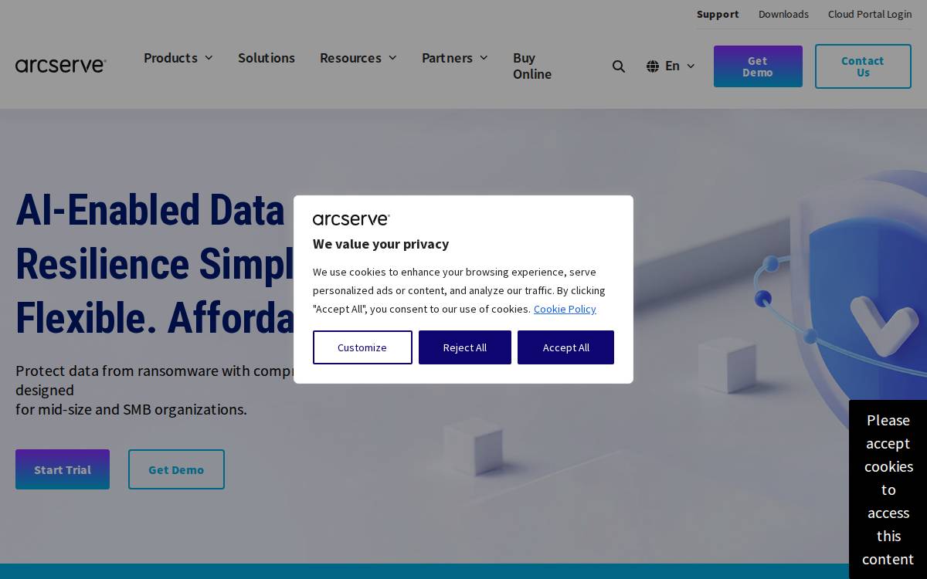
Task: Open the Solutions navigation item
Action: (x=267, y=58)
